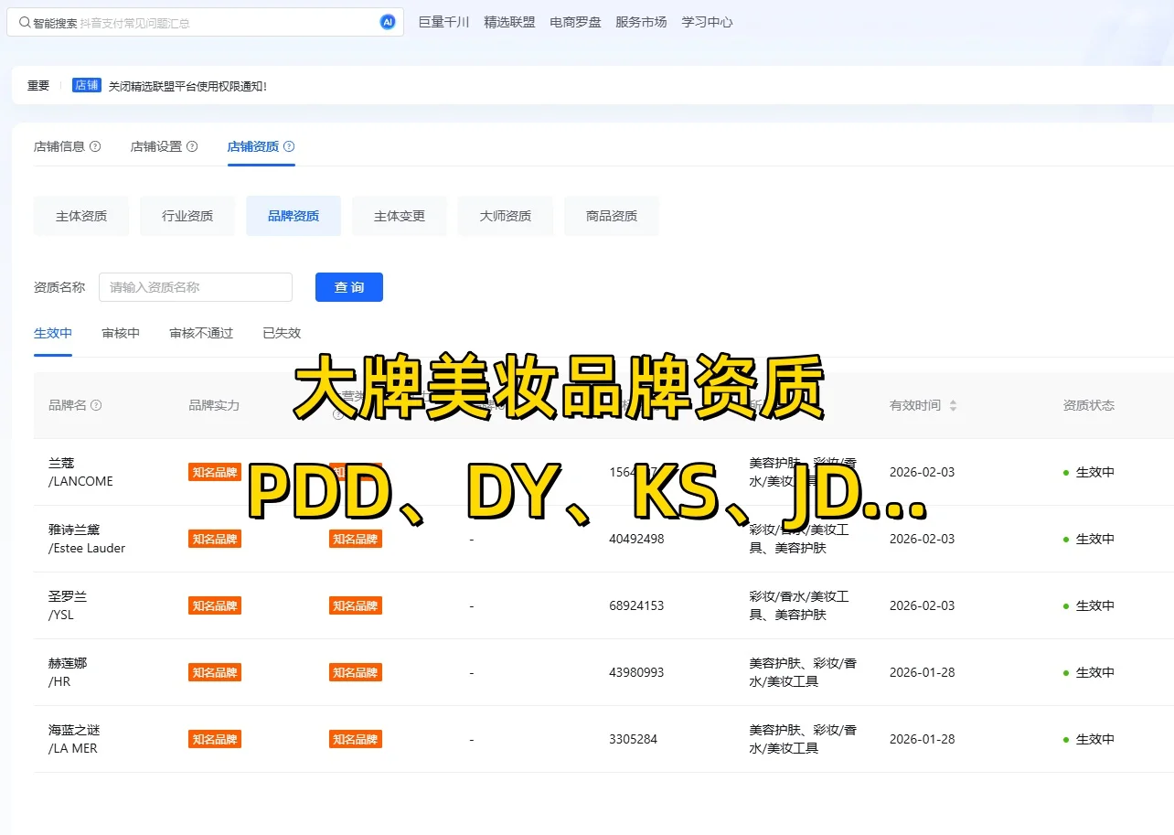Click the 品牌实力 column header
This screenshot has width=1174, height=835.
[214, 405]
